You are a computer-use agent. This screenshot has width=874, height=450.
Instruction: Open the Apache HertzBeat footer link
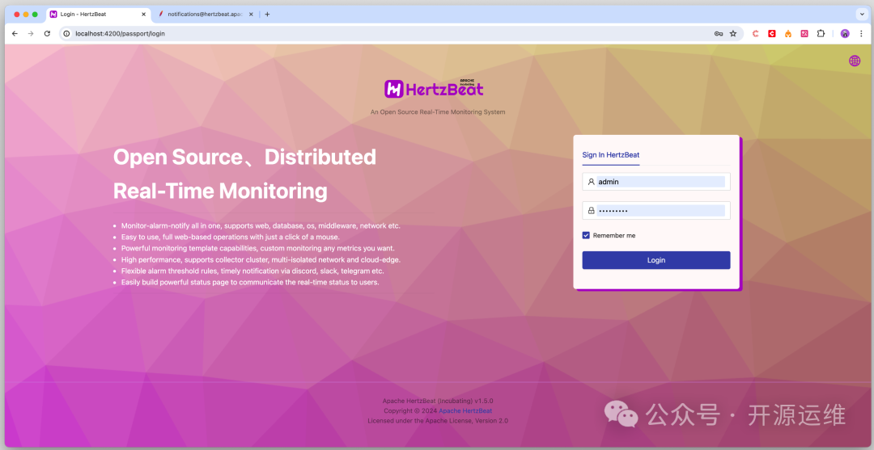[465, 410]
